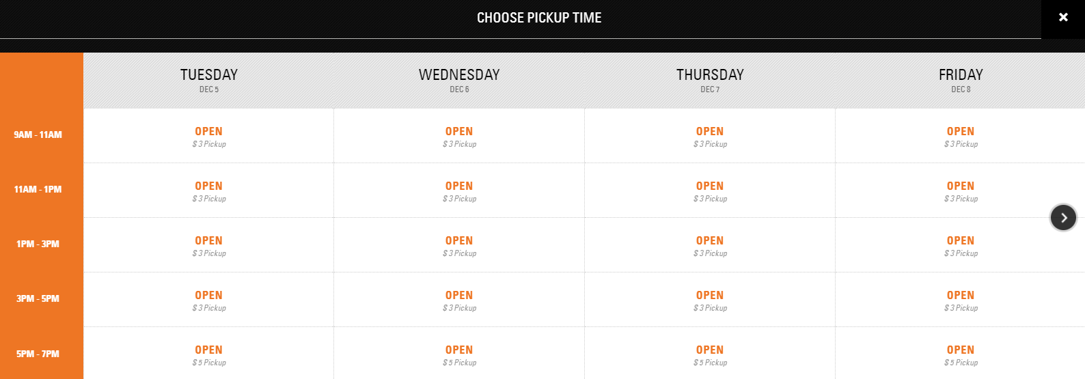Screen dimensions: 1085x379
Task: Choose Tuesday 11AM - 1PM open slot
Action: (208, 191)
